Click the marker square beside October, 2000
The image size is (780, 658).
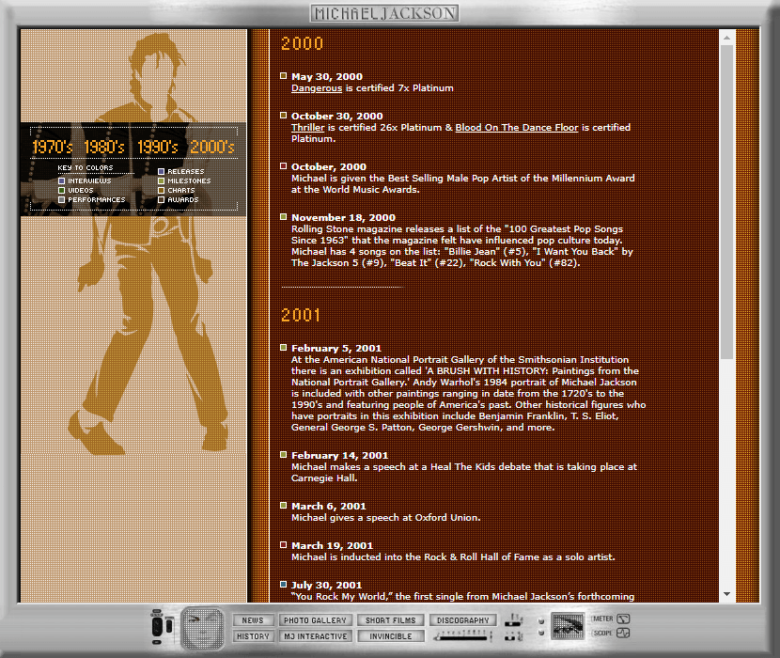[284, 166]
